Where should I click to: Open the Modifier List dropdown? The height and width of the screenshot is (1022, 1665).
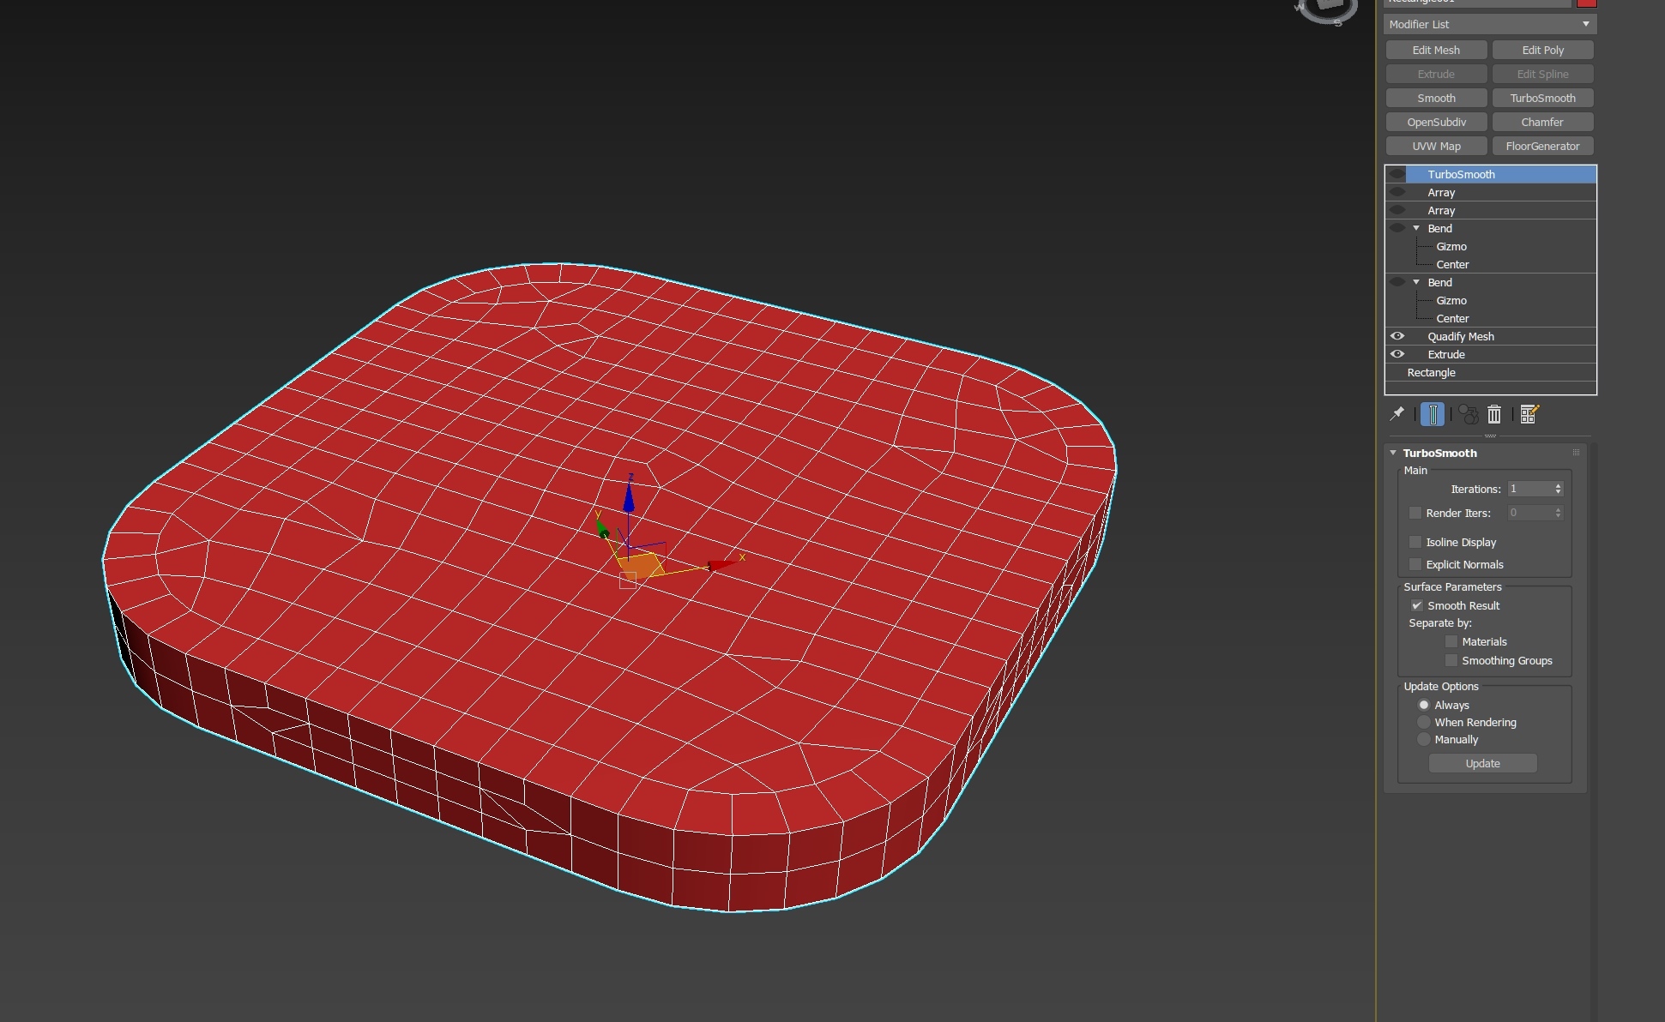tap(1490, 24)
